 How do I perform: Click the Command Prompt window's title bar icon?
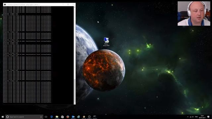pos(5,4)
